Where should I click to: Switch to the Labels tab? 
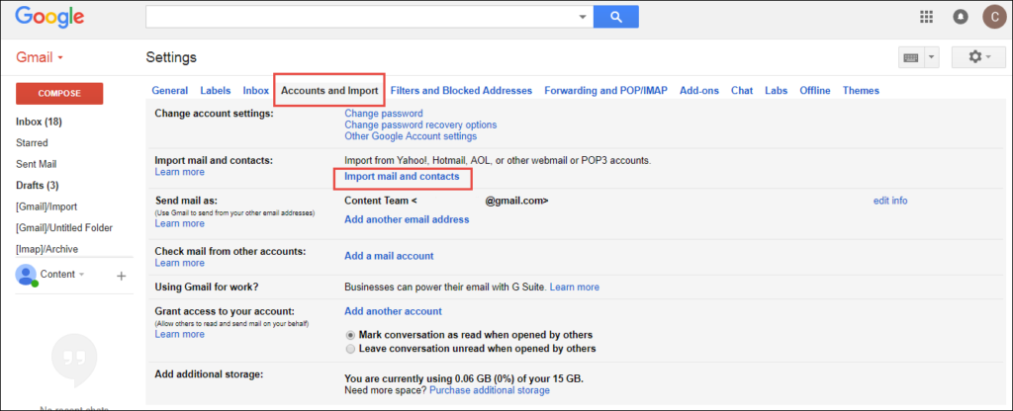pyautogui.click(x=215, y=91)
